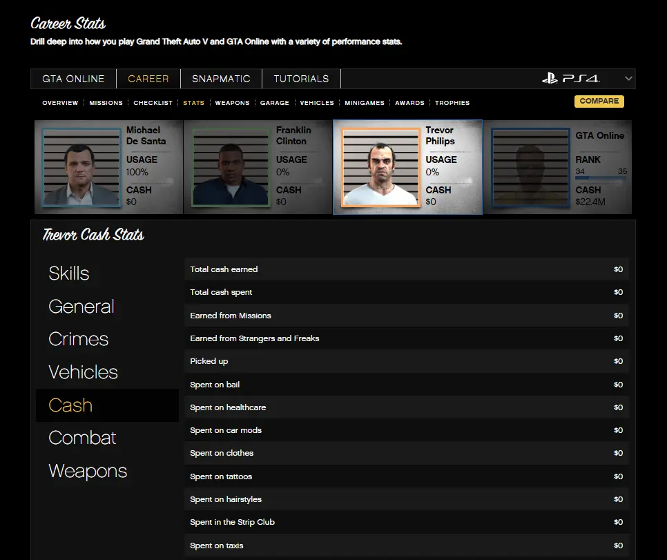The height and width of the screenshot is (560, 667).
Task: Open the TROPHIES submenu link
Action: 452,103
